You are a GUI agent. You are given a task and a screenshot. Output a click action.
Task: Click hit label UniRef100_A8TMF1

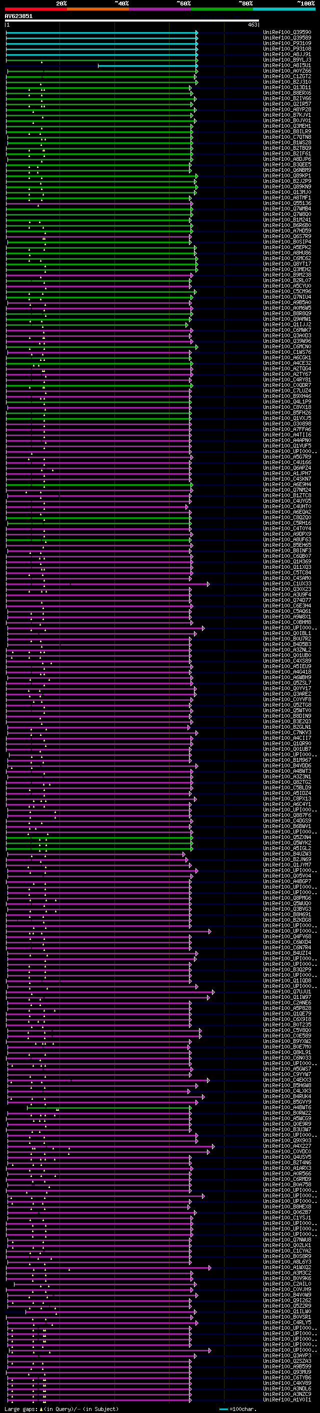click(x=287, y=197)
